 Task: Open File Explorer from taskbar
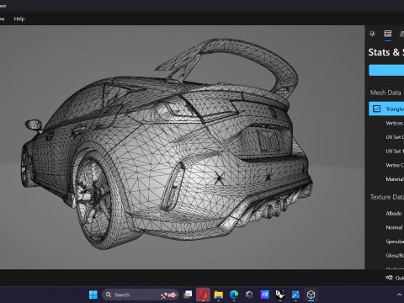(x=219, y=295)
